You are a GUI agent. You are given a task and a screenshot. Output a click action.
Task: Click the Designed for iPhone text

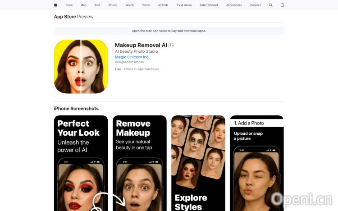[x=129, y=62]
